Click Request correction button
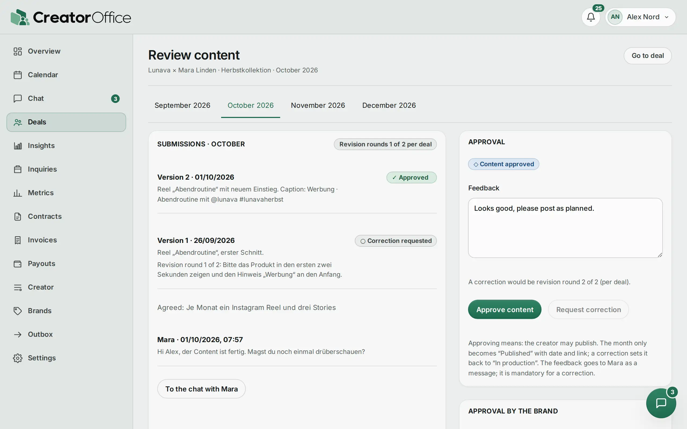 pyautogui.click(x=588, y=309)
